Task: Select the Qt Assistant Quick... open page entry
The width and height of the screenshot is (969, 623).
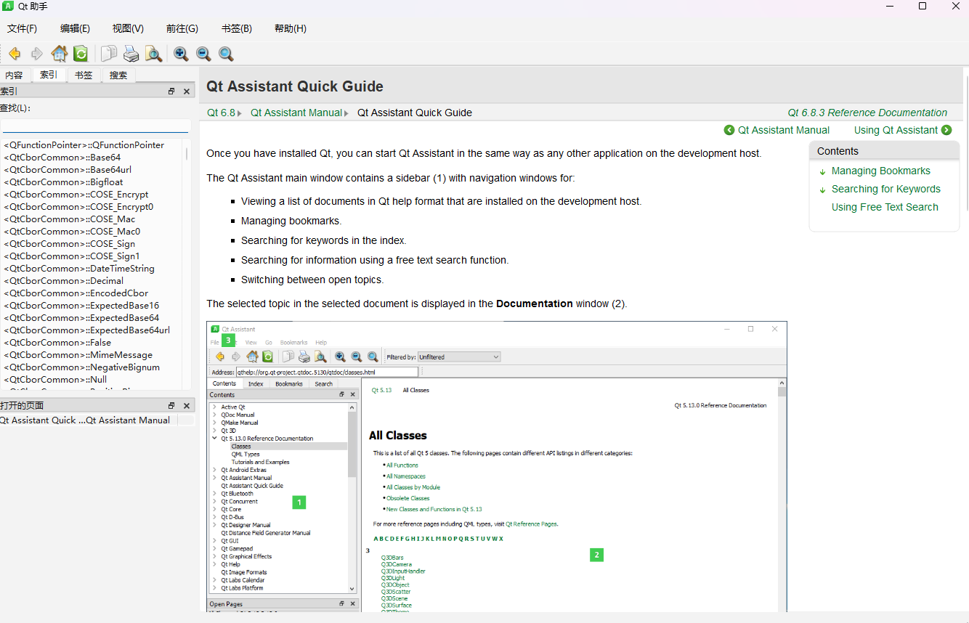Action: (x=42, y=420)
